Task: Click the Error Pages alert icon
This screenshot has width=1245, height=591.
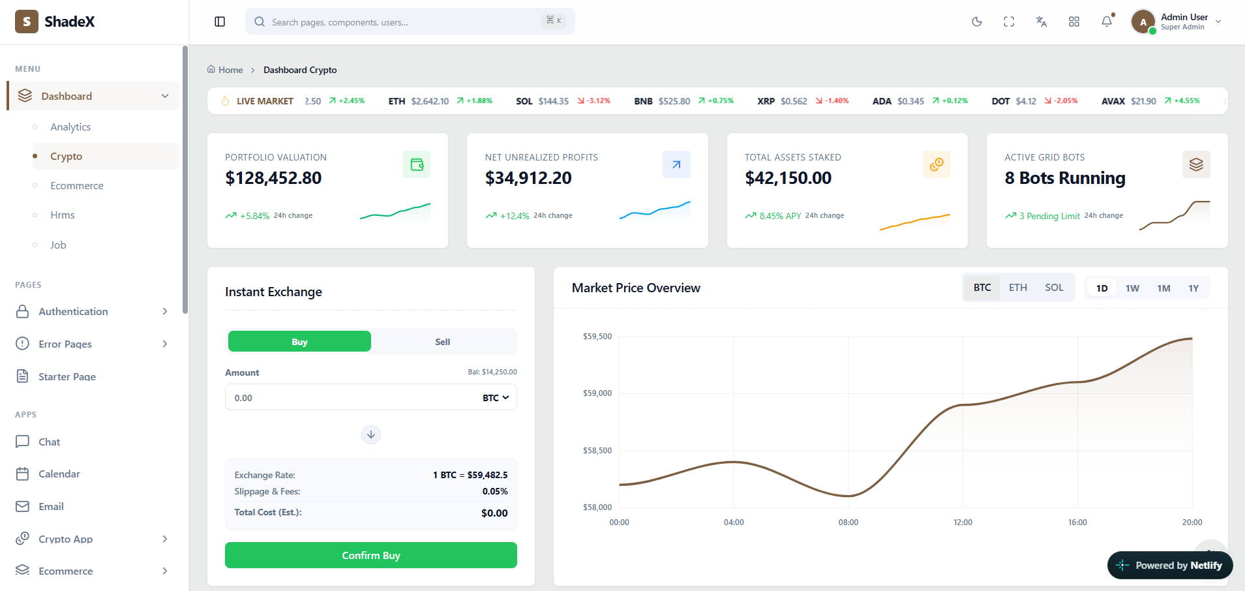Action: pos(22,344)
